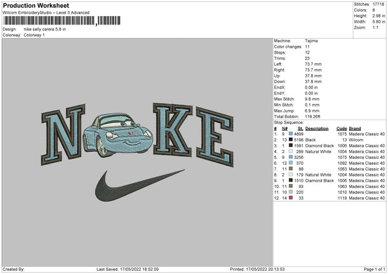Click the blue swatch in stop row 1
Viewport: 388px width, 274px height.
pyautogui.click(x=291, y=134)
